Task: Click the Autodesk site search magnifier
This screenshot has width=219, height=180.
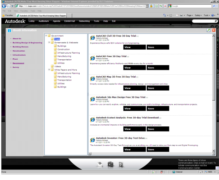Action: click(216, 21)
